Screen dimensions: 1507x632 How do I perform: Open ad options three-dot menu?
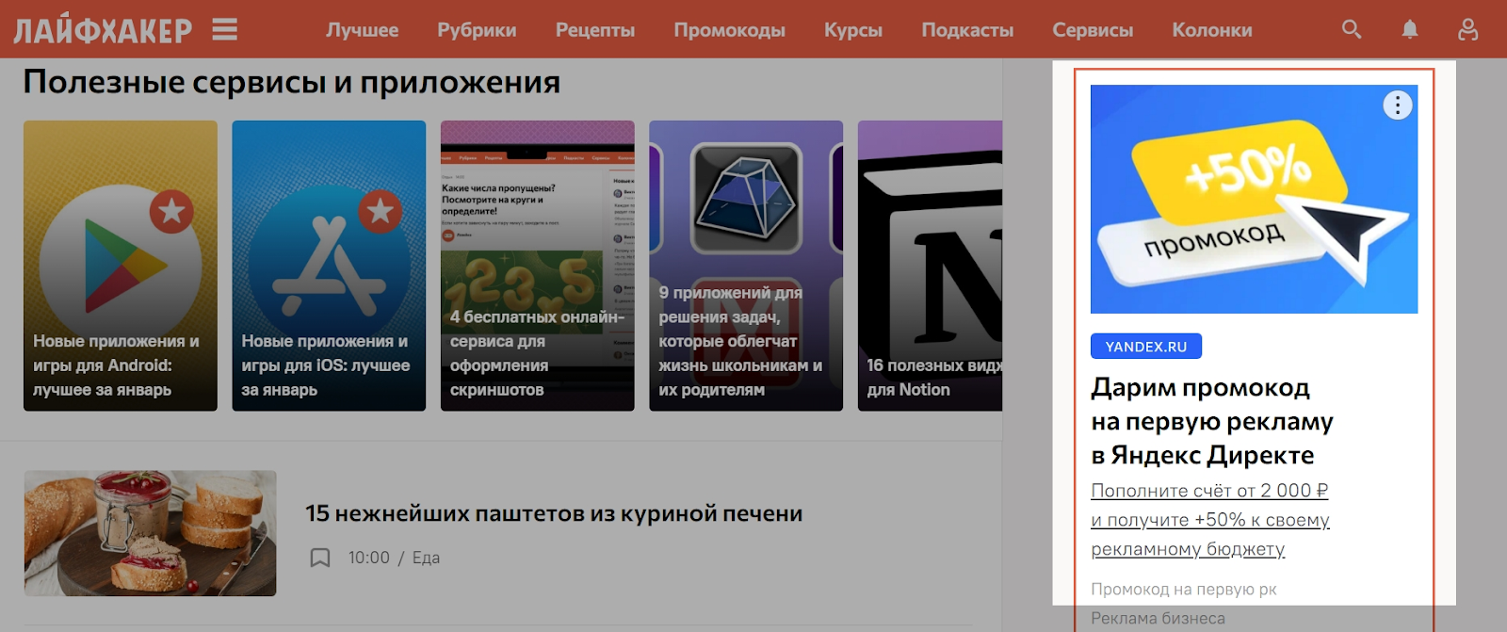coord(1398,105)
